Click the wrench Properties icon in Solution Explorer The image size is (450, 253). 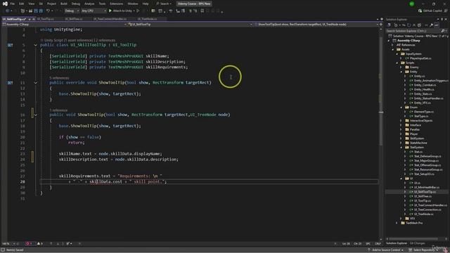pyautogui.click(x=431, y=25)
